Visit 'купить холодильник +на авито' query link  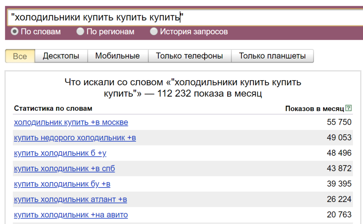click(71, 215)
